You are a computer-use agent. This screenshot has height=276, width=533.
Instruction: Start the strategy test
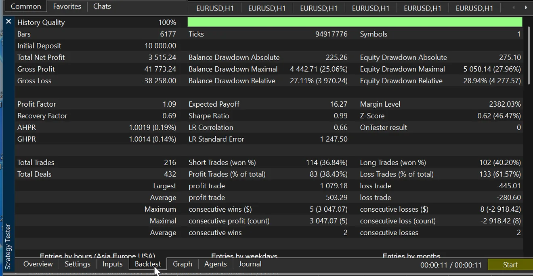point(510,265)
